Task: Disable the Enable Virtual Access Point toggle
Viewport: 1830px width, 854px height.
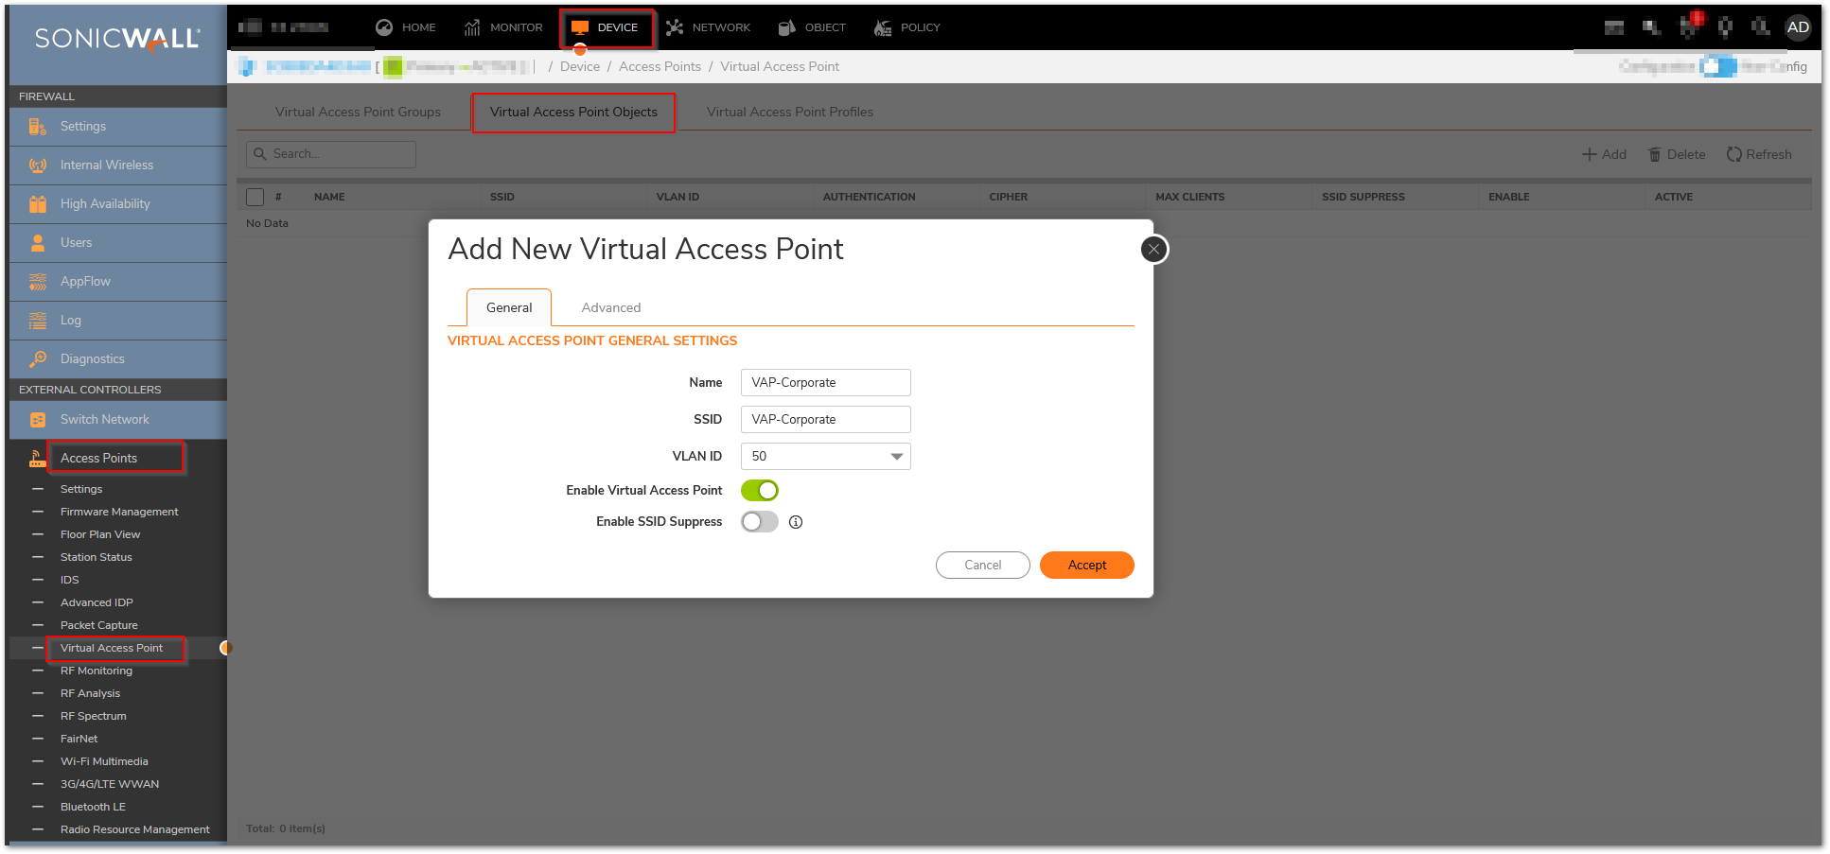Action: (x=759, y=491)
